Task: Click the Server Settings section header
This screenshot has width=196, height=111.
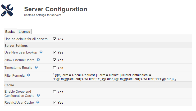Action: tap(16, 46)
